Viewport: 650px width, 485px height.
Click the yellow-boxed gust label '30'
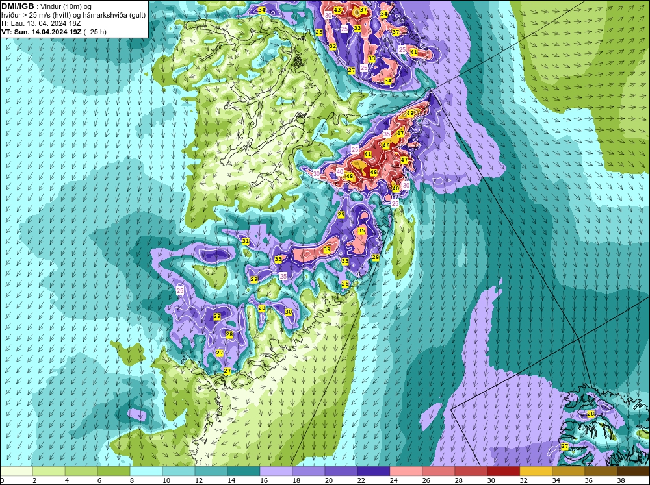tap(289, 312)
